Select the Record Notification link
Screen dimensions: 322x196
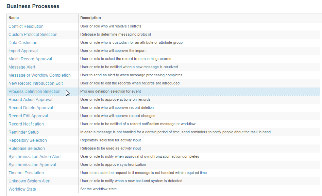click(26, 124)
